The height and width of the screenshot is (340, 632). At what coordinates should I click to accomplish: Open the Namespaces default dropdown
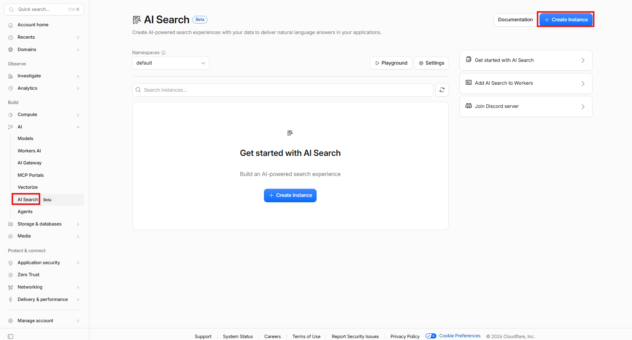point(171,63)
